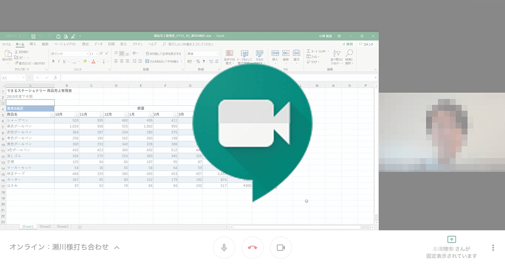Apply percent style
Image resolution: width=505 pixels, height=265 pixels.
click(198, 61)
